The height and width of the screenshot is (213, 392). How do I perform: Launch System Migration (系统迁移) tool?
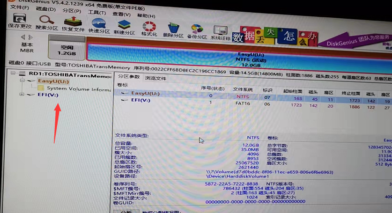(220, 33)
